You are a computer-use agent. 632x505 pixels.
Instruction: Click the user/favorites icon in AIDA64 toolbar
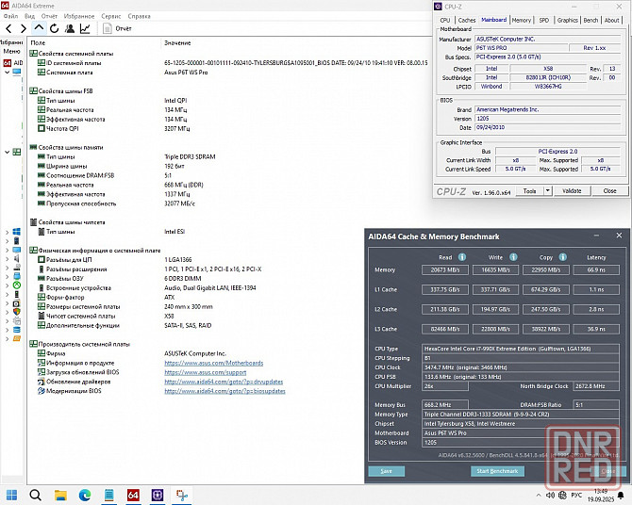pyautogui.click(x=69, y=29)
